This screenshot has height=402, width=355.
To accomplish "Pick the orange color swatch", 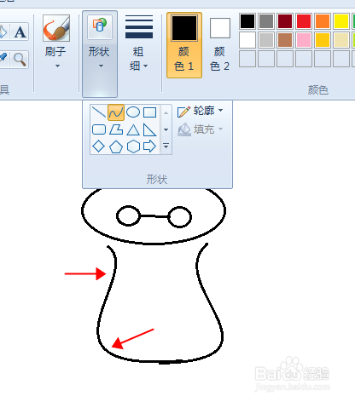I will coord(323,21).
